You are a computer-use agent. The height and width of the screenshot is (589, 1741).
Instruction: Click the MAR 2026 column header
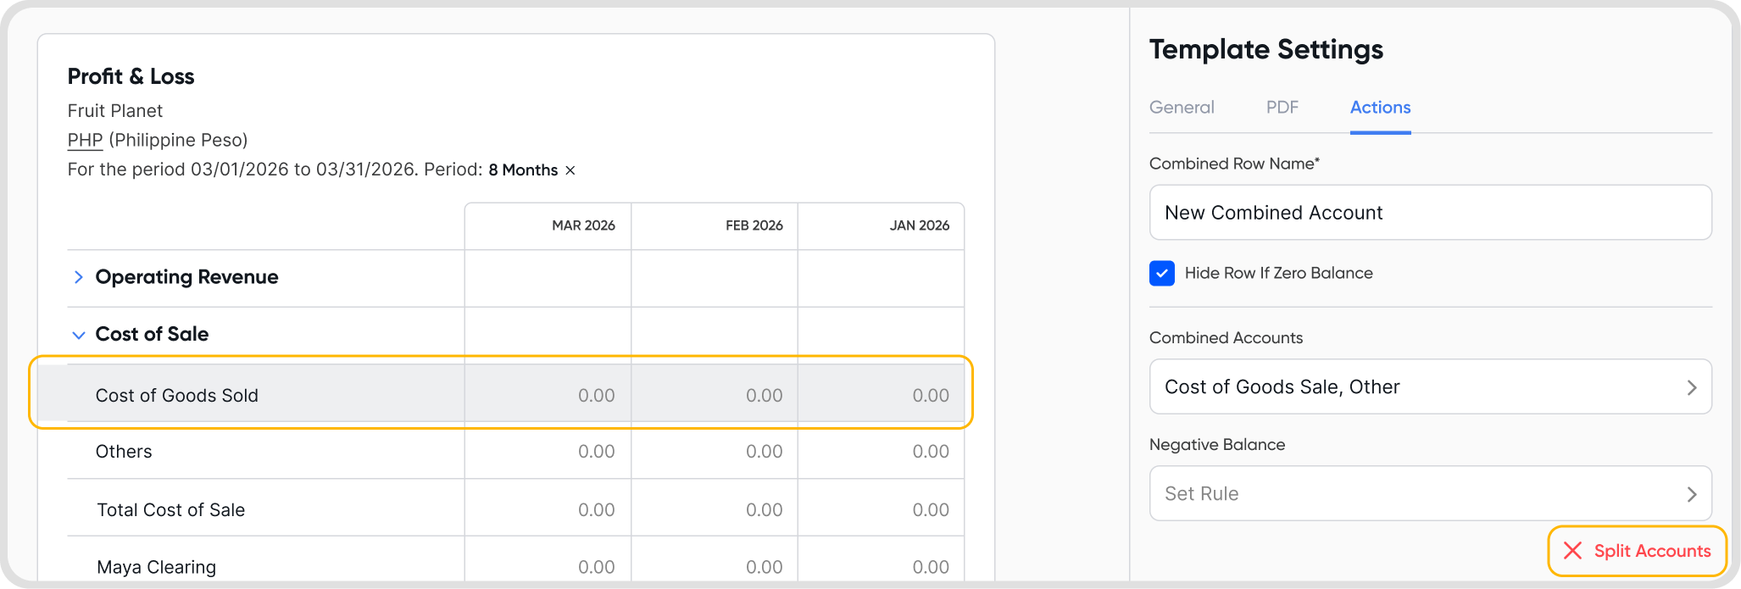pyautogui.click(x=583, y=225)
